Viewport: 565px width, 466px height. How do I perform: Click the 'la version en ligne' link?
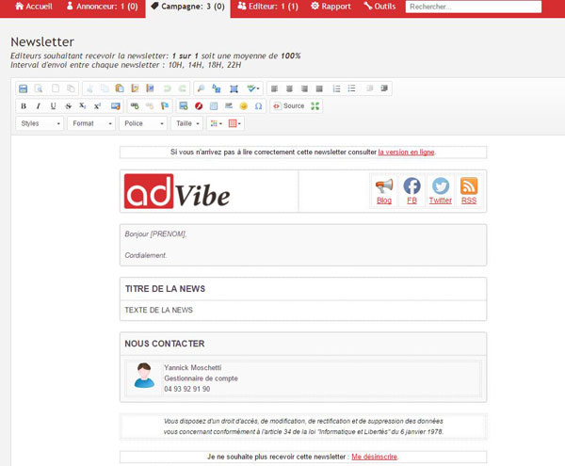pos(406,152)
